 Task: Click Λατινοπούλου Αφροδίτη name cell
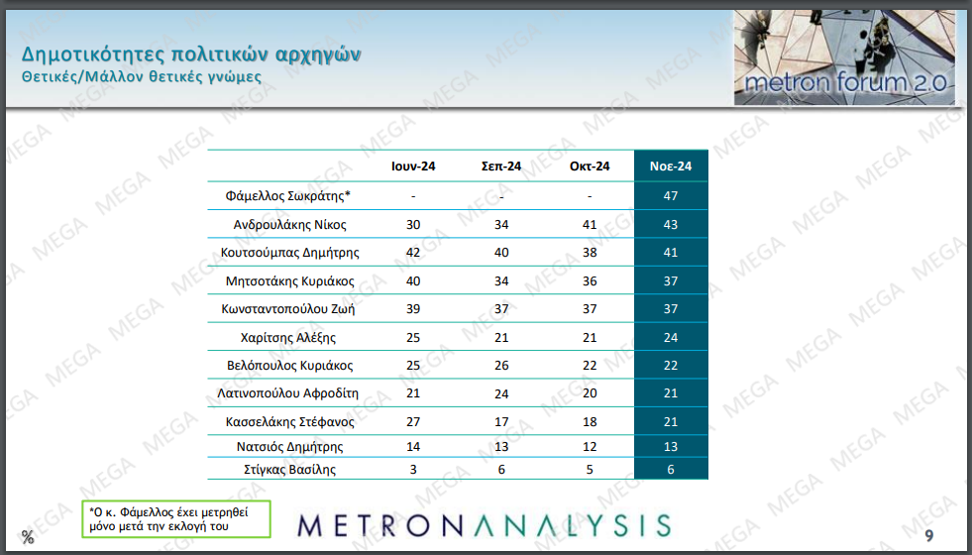[287, 393]
